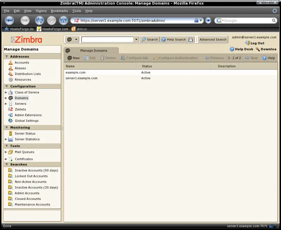Open the View menu
The height and width of the screenshot is (230, 281).
point(28,11)
